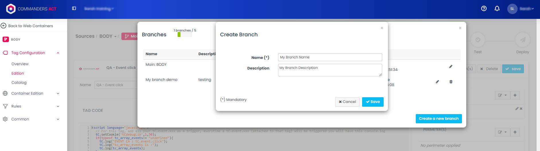
Task: Delete My branch demo with trash icon
Action: point(451,82)
